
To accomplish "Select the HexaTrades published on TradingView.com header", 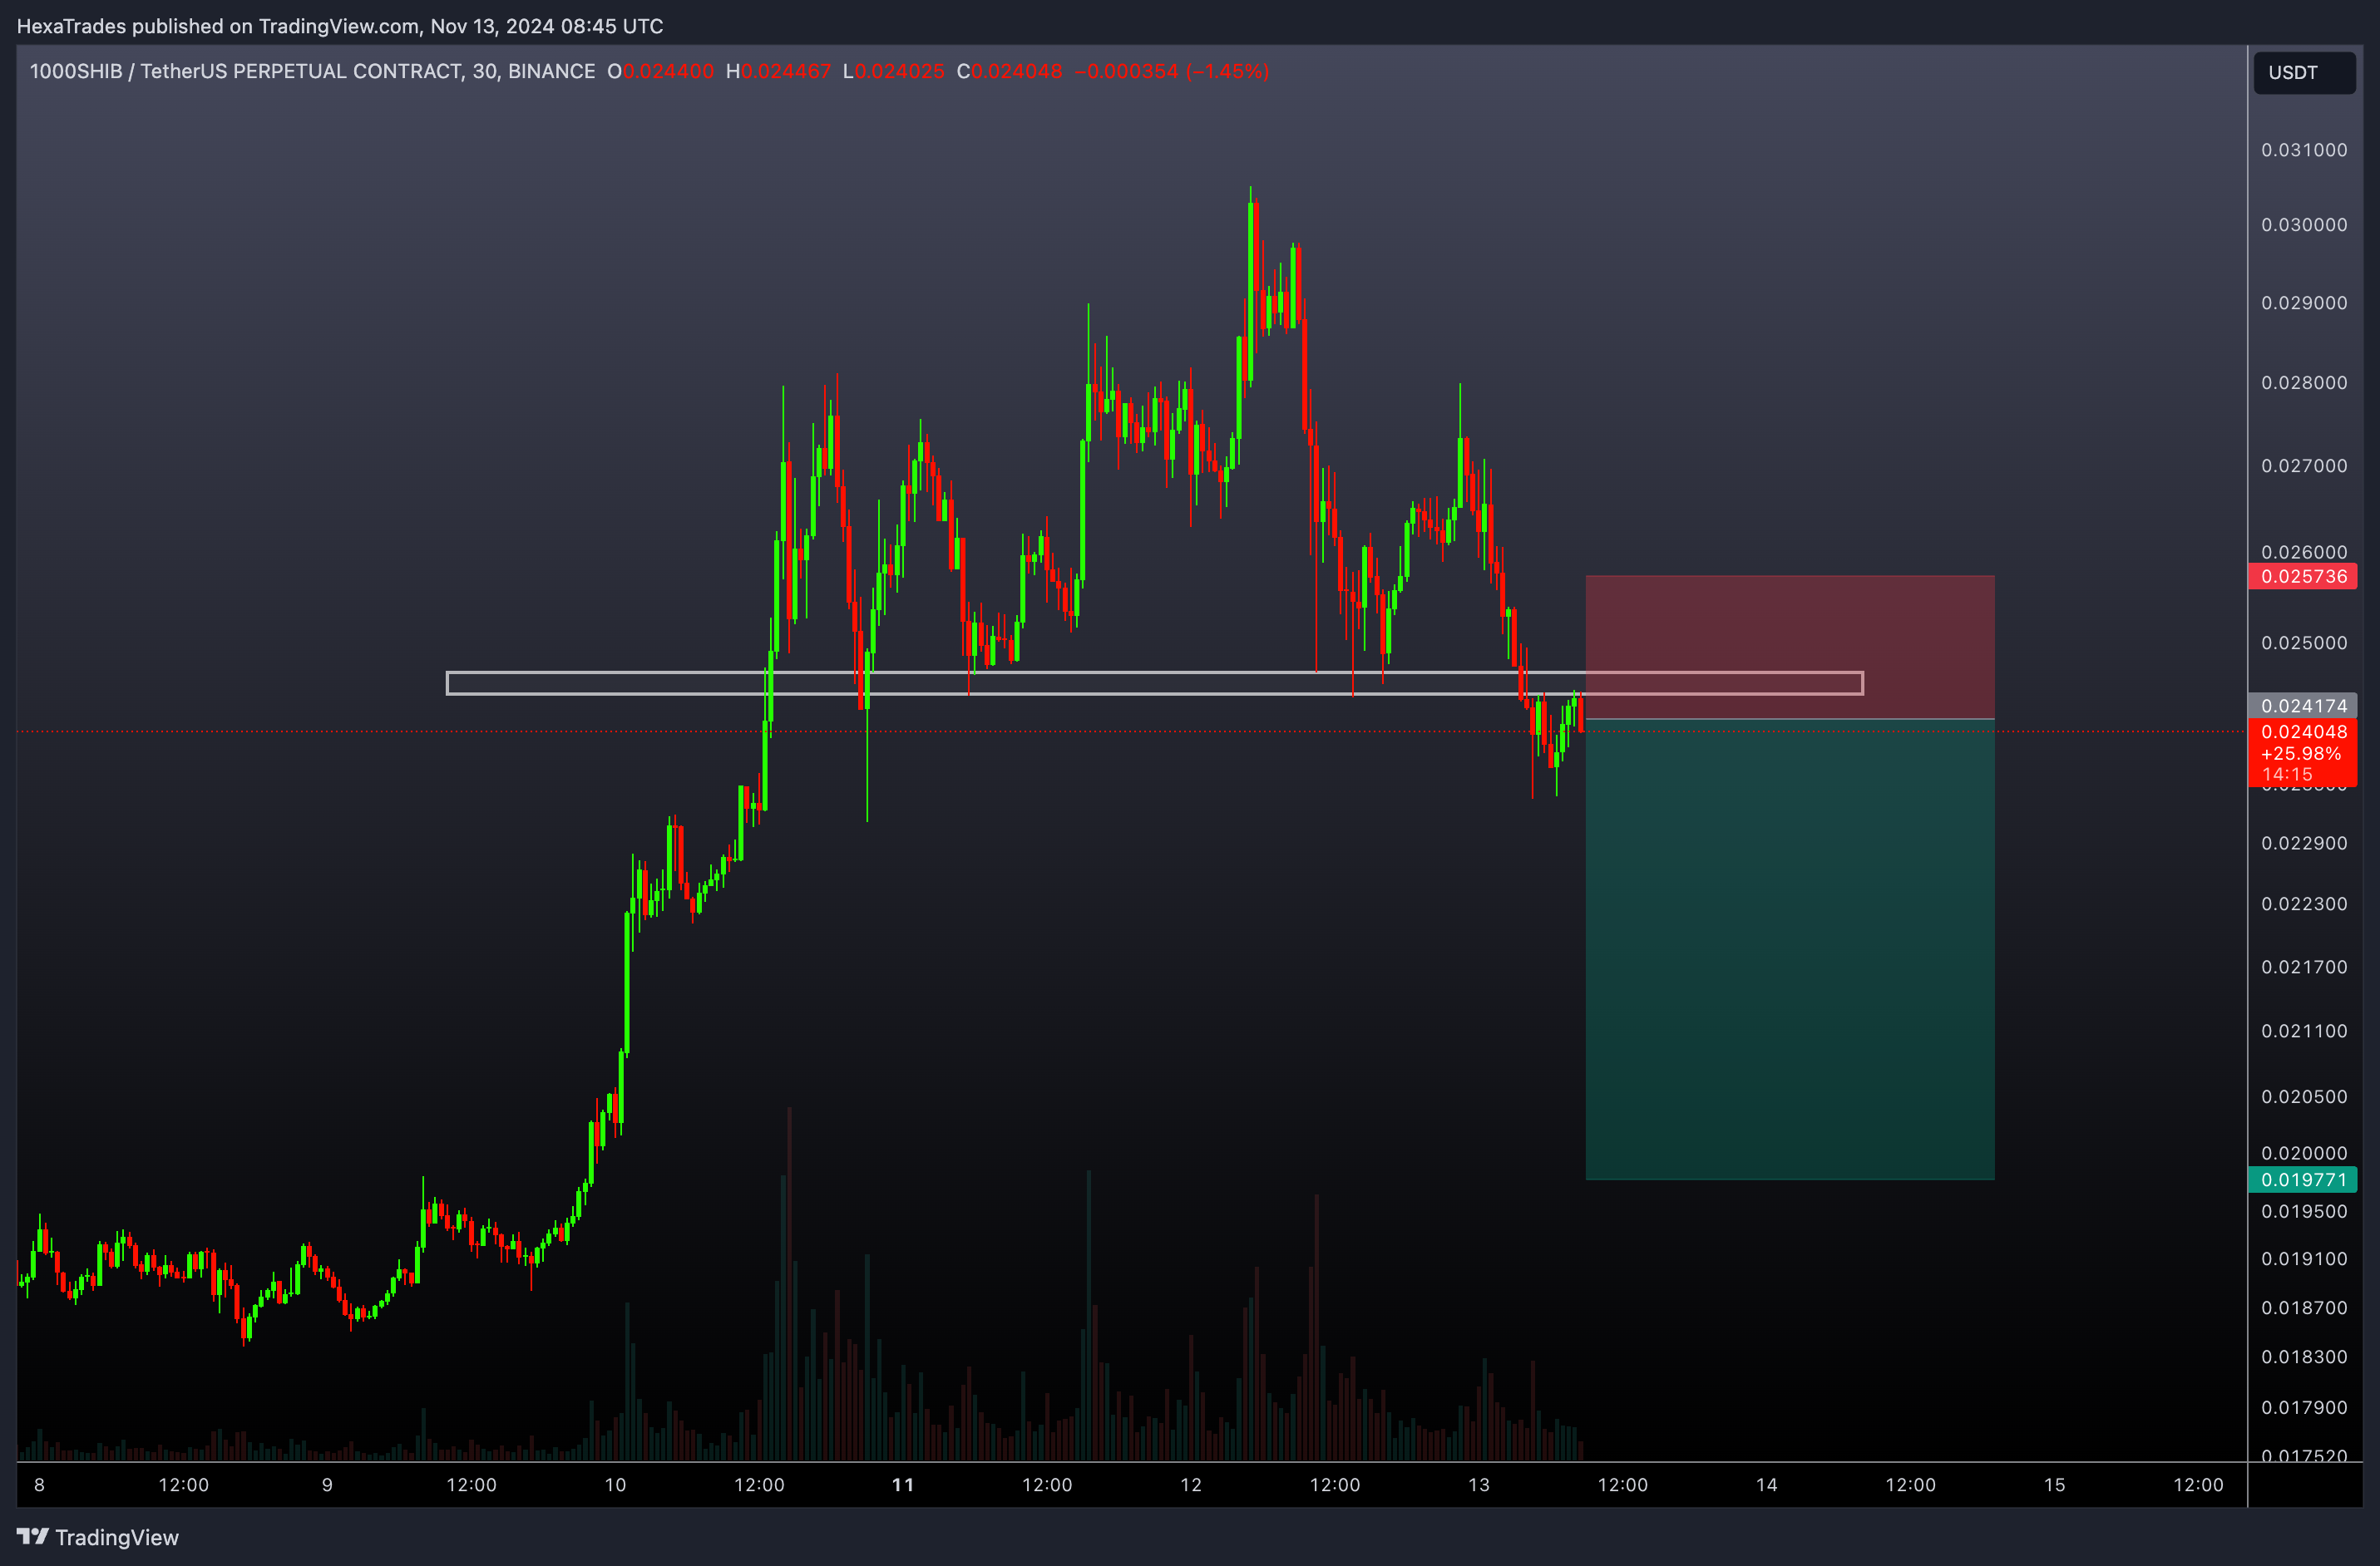I will tap(340, 26).
